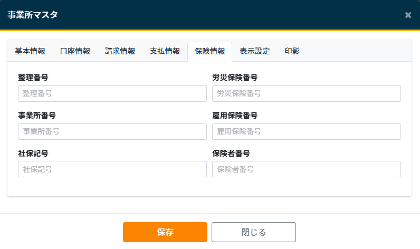Image resolution: width=420 pixels, height=249 pixels.
Task: Click the 保険者番号 field label
Action: [x=231, y=154]
